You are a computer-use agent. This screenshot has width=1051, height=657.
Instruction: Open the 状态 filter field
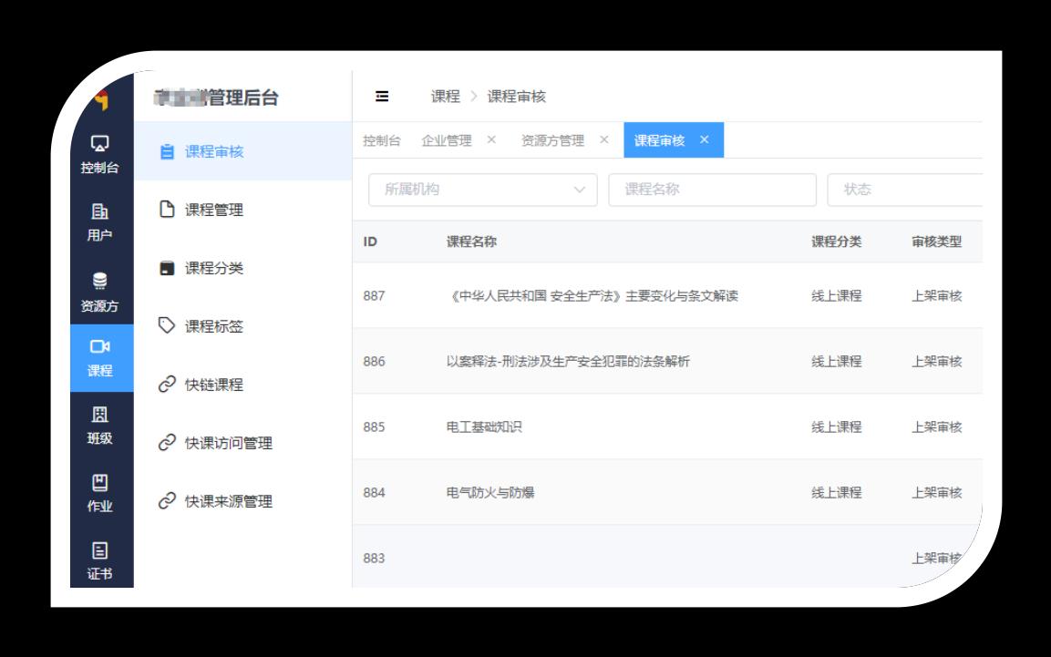pyautogui.click(x=905, y=190)
